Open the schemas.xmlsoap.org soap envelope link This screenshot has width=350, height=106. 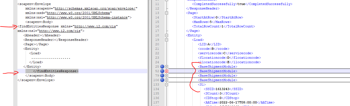(x=95, y=8)
